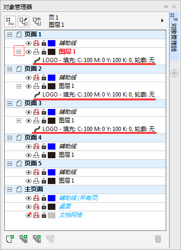Click blue color swatch of 页面 1 辅助线
Viewport: 181px width, 250px height.
[x=52, y=43]
